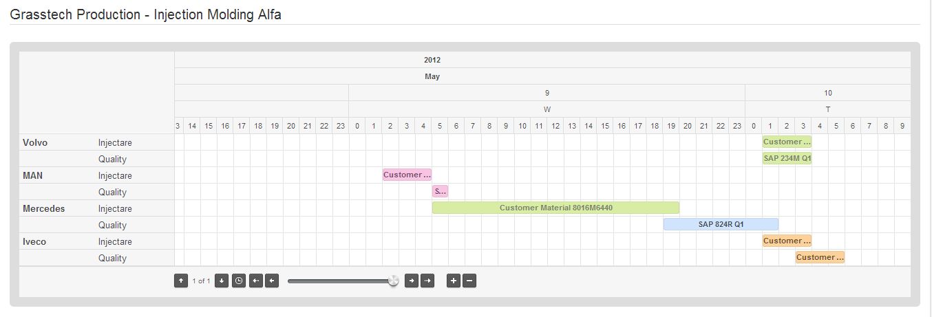This screenshot has height=317, width=932.
Task: Click the May month header
Action: tap(432, 76)
